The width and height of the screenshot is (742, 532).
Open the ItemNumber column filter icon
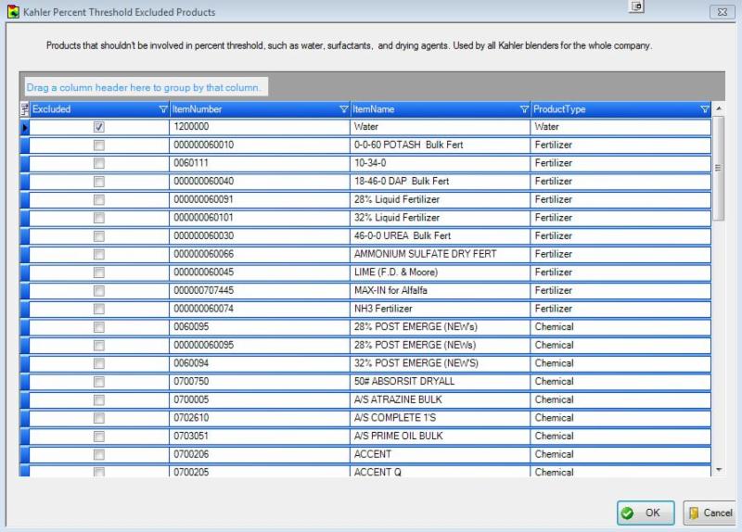click(343, 109)
